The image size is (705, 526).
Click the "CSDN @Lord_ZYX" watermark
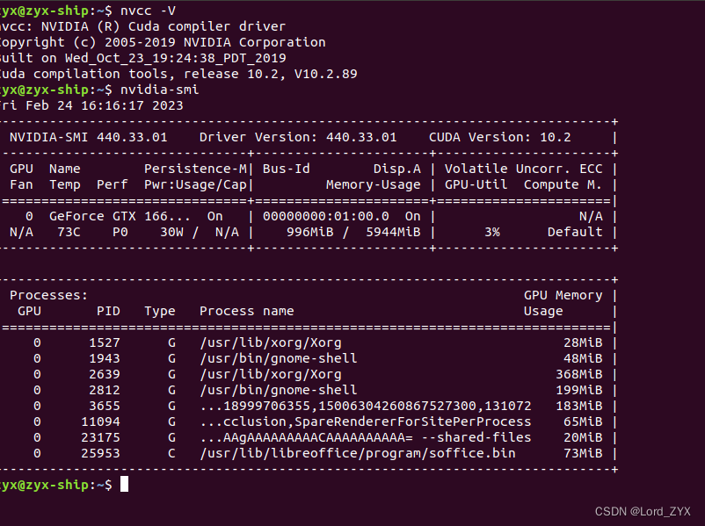pyautogui.click(x=641, y=511)
